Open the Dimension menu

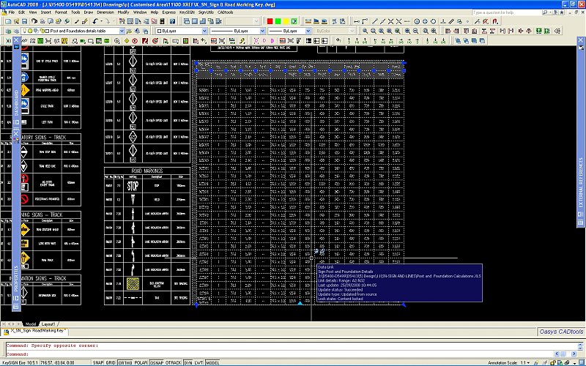(105, 12)
